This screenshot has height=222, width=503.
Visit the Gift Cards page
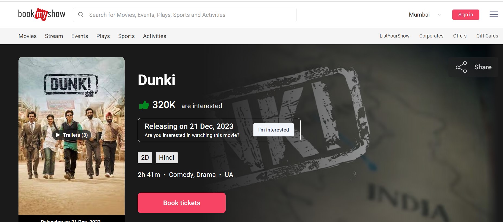point(487,36)
